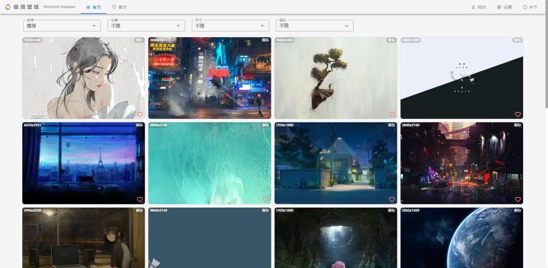Like the ink-painted woman wallpaper
The height and width of the screenshot is (268, 548).
click(140, 114)
